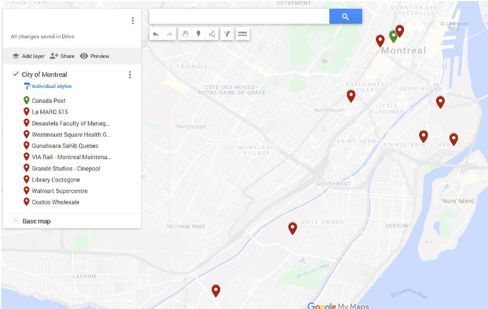488x309 pixels.
Task: Pick the Add marker pin tool
Action: 198,34
